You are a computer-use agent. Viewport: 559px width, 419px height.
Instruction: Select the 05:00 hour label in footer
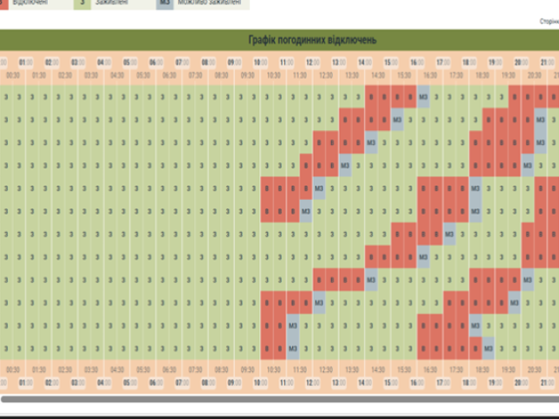click(x=131, y=382)
